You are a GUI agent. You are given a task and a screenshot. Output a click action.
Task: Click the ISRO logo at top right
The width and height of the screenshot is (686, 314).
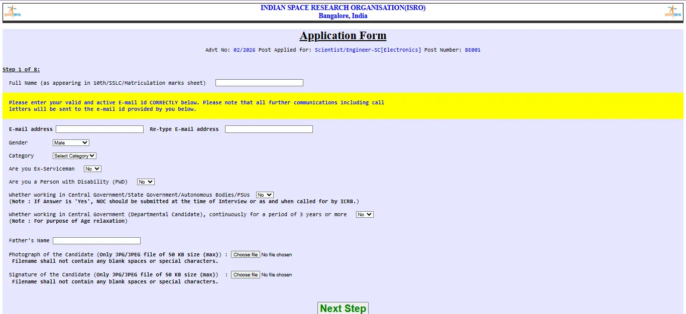point(673,12)
